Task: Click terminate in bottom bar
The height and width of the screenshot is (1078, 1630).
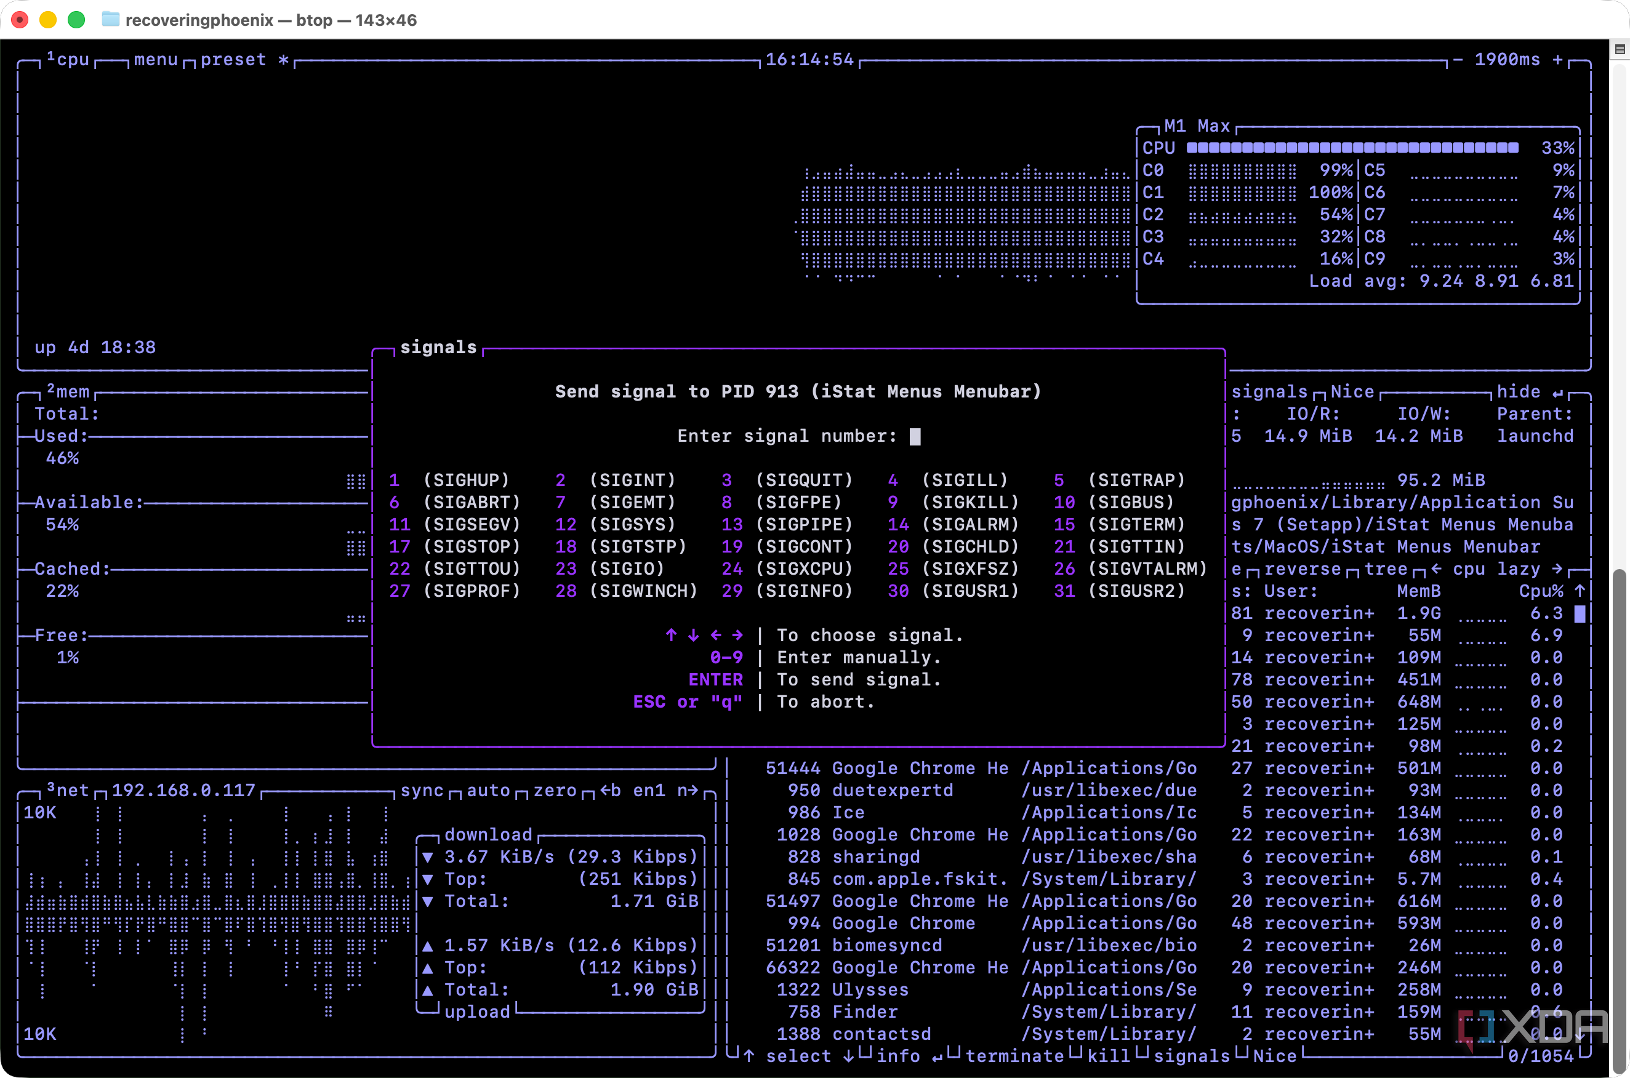Action: 1014,1056
